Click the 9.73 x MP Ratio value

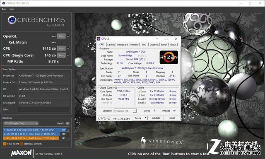(x=53, y=61)
